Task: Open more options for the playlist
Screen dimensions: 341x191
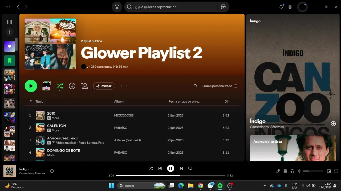Action: point(124,86)
